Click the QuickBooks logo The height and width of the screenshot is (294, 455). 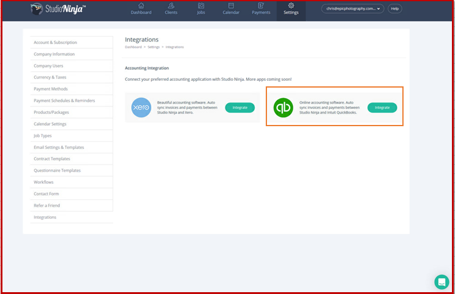(283, 107)
